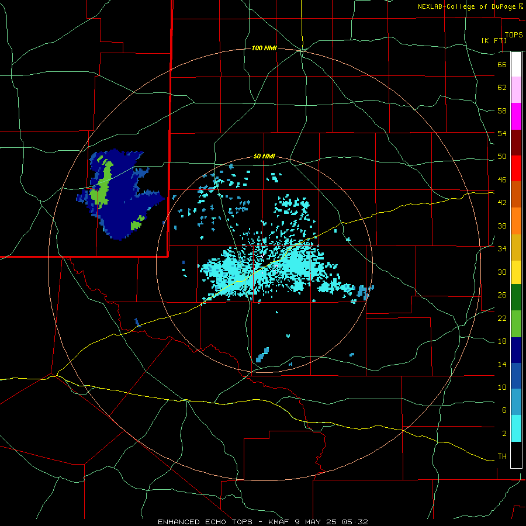
Task: Click the legend value "66"
Action: [x=502, y=64]
